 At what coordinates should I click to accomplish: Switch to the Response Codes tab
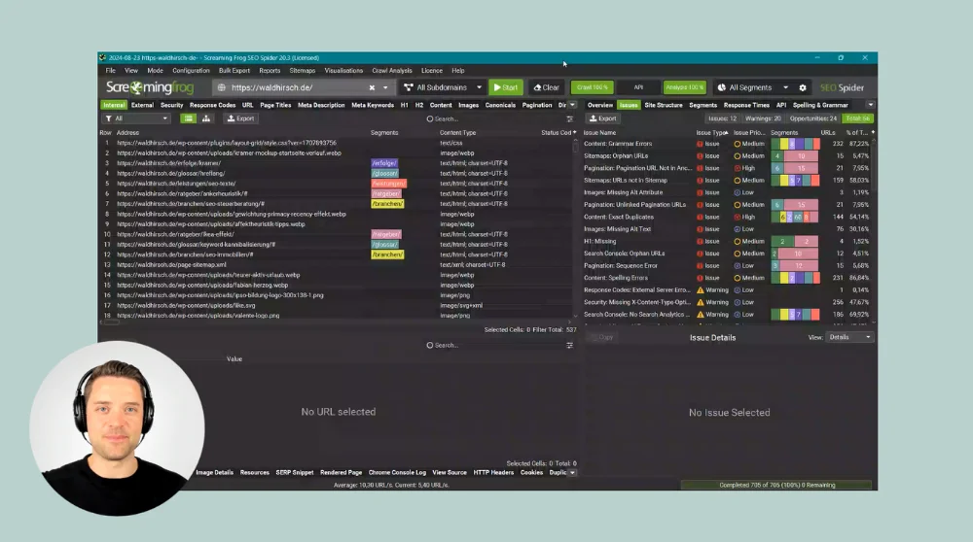[212, 105]
